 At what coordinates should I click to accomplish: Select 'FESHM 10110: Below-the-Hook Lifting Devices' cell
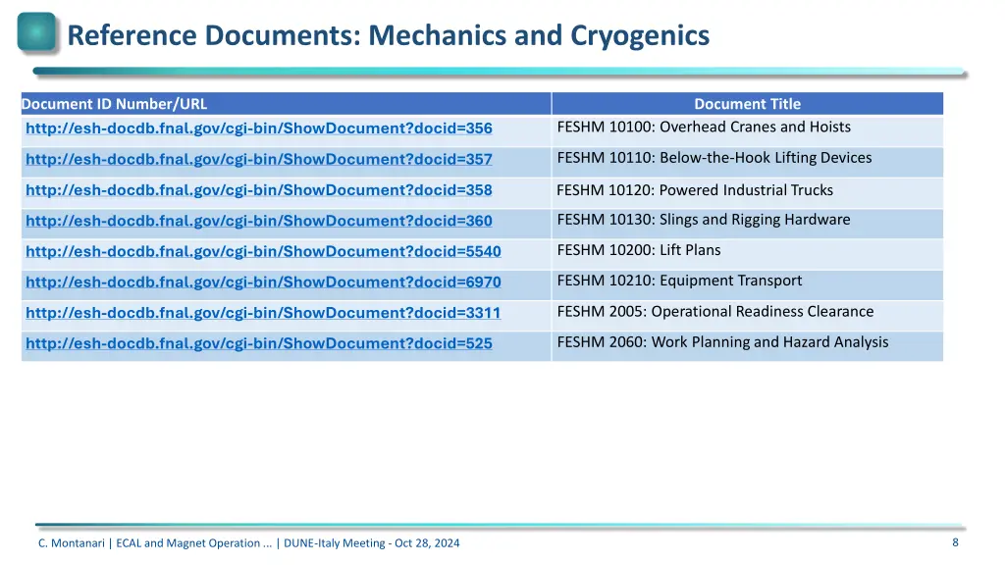point(747,162)
